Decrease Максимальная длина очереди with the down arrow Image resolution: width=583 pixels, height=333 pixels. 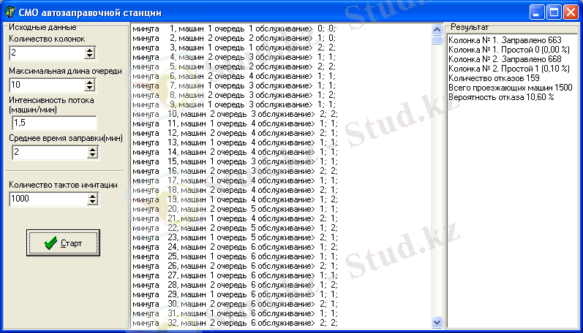(89, 88)
